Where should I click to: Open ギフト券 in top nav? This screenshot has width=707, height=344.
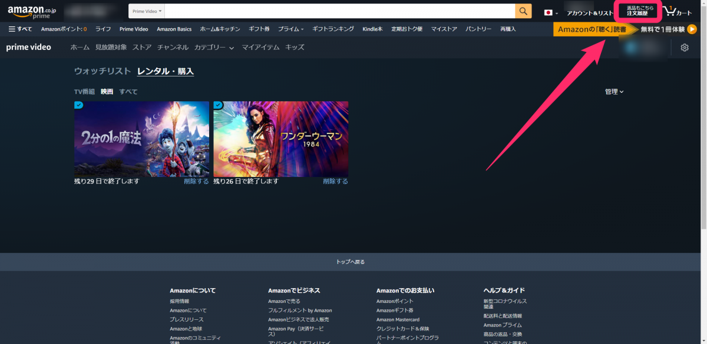(259, 29)
